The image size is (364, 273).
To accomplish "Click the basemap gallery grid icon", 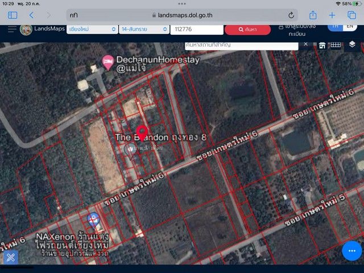I will tap(336, 44).
